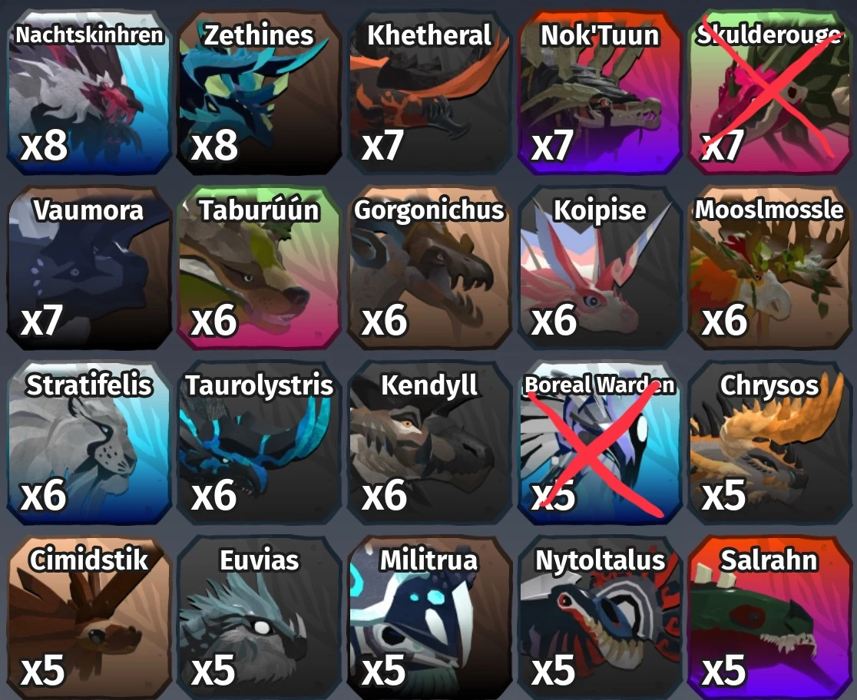Click the Taurolystris creature icon
This screenshot has height=700, width=857.
pos(260,442)
